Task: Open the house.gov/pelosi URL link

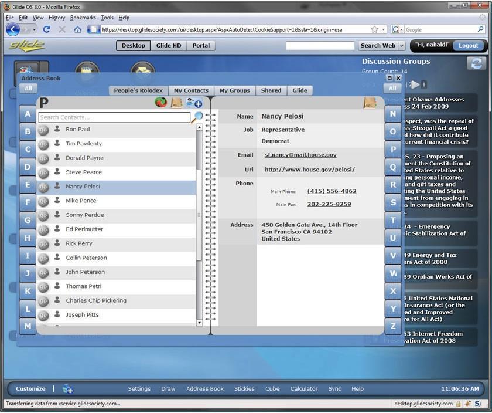Action: pyautogui.click(x=310, y=170)
